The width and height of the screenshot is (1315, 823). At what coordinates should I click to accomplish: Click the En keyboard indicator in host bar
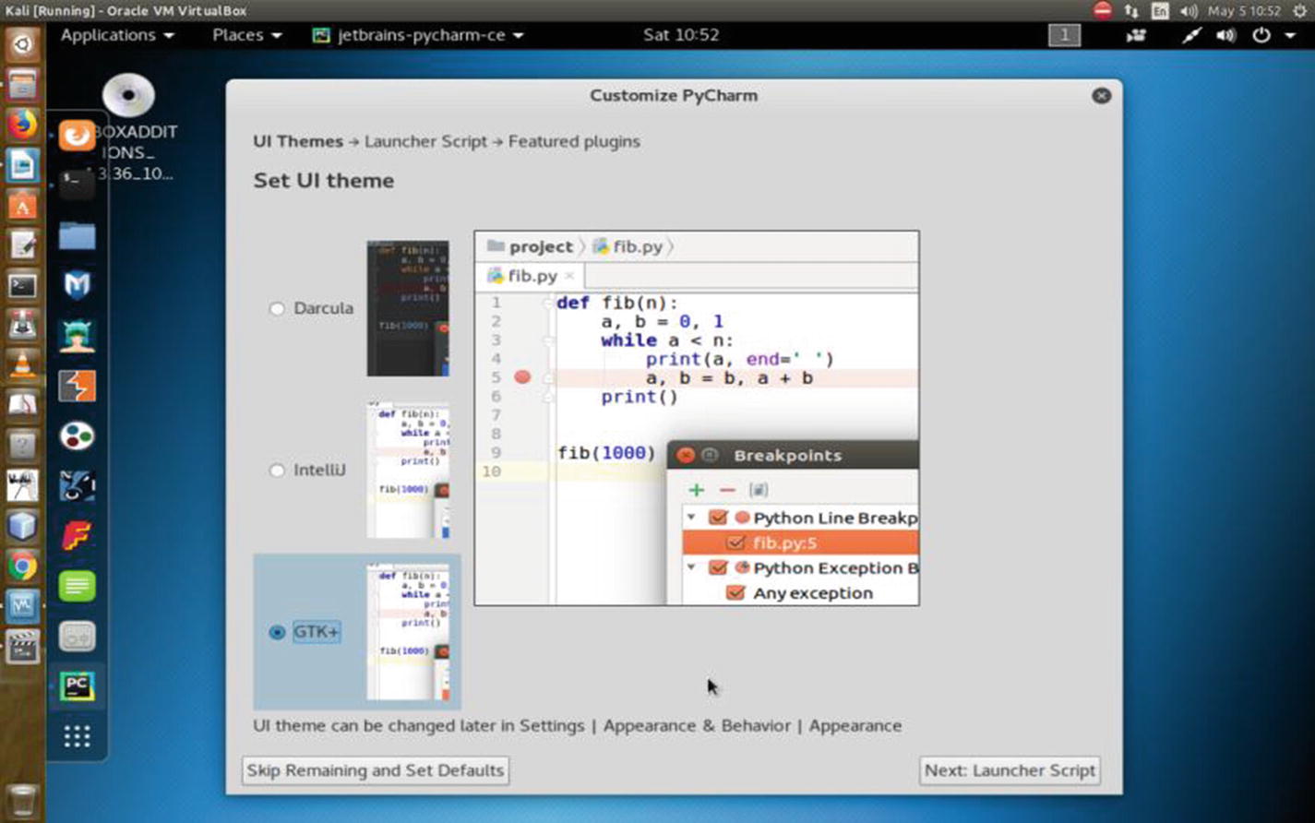[1160, 11]
